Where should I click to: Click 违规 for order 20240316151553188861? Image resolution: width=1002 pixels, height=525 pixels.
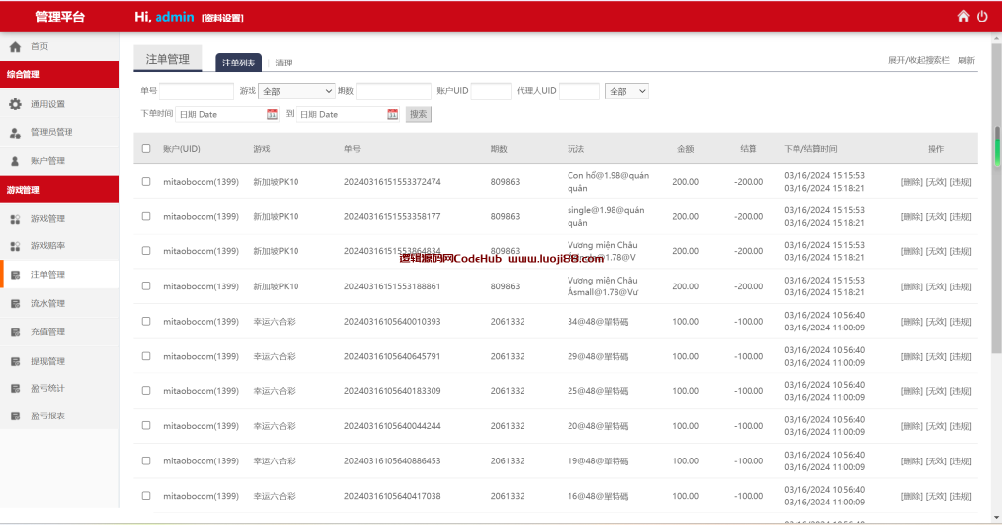coord(961,286)
